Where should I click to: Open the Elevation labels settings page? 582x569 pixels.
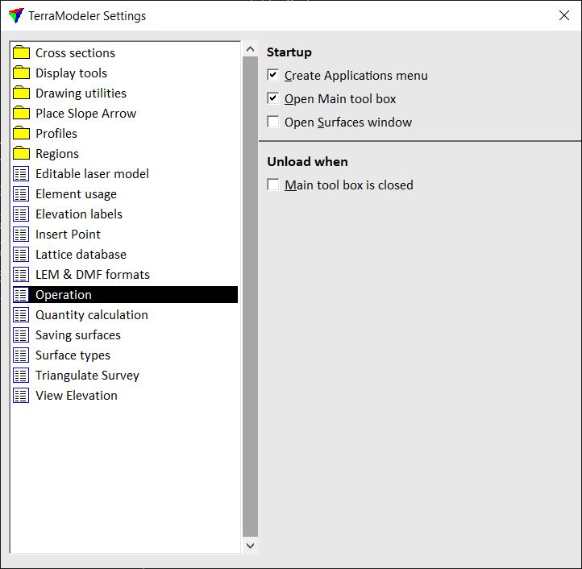coord(78,214)
